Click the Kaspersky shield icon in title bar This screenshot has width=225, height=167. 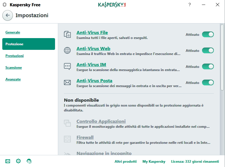click(5, 5)
